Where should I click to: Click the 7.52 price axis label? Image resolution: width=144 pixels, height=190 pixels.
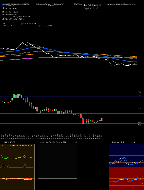[140, 95]
